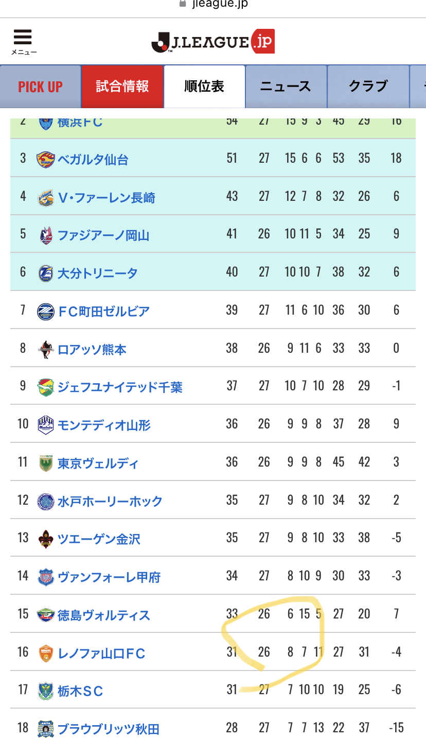Open the FC町田ゼルビア team link
Viewport: 426px width, 739px height.
point(103,312)
